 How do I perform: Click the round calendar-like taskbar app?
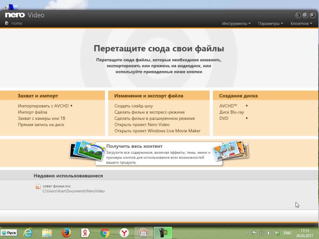[144, 233]
